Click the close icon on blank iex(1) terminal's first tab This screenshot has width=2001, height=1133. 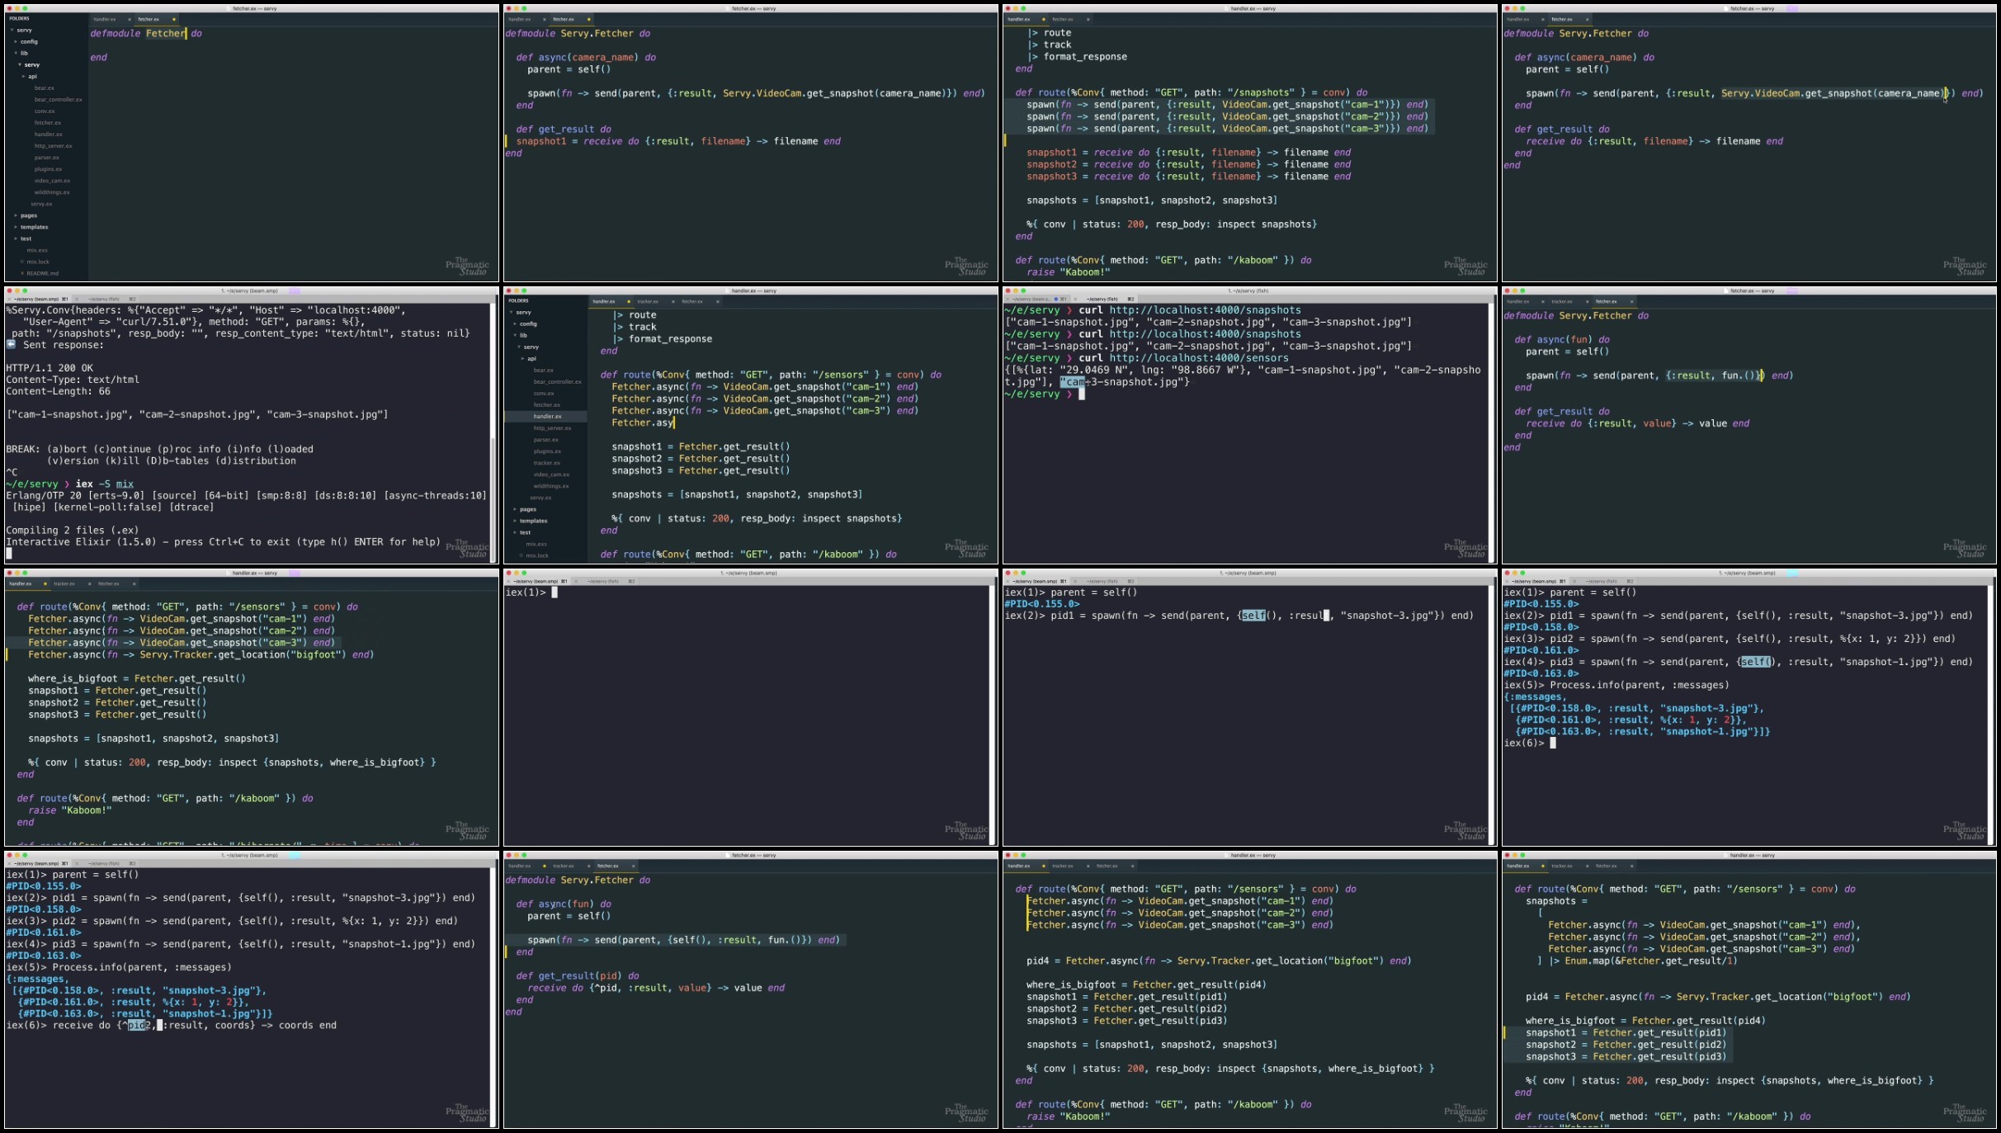click(509, 581)
